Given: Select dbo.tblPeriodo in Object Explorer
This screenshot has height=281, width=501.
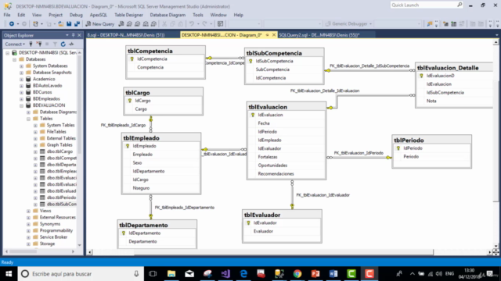Looking at the screenshot, I should pos(61,197).
